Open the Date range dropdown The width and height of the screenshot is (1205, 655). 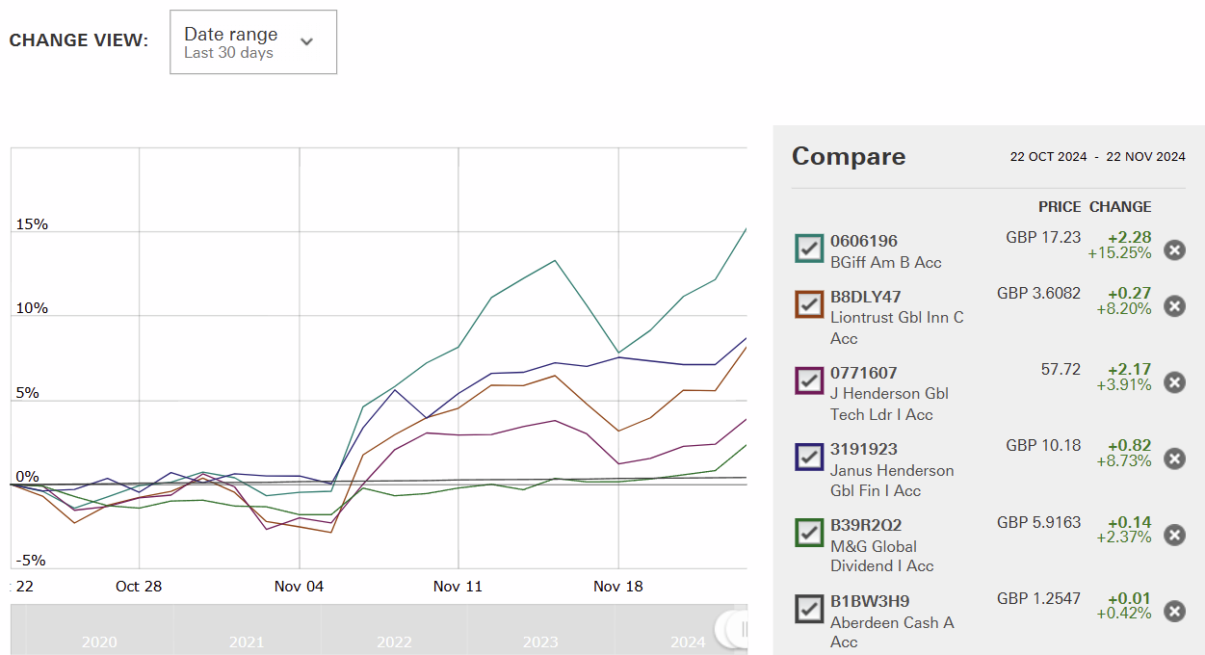[252, 42]
